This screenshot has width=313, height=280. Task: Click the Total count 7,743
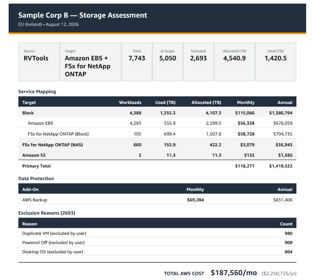[x=137, y=58]
